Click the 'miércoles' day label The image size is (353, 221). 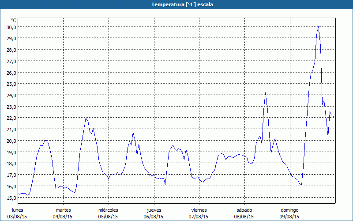(x=108, y=210)
